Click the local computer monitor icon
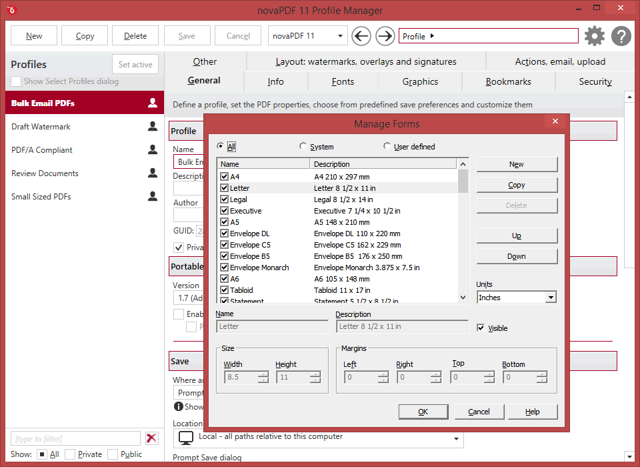 pos(186,438)
